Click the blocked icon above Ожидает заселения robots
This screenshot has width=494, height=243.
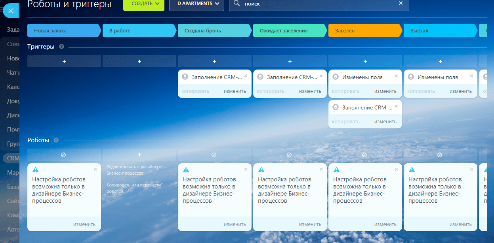(289, 155)
